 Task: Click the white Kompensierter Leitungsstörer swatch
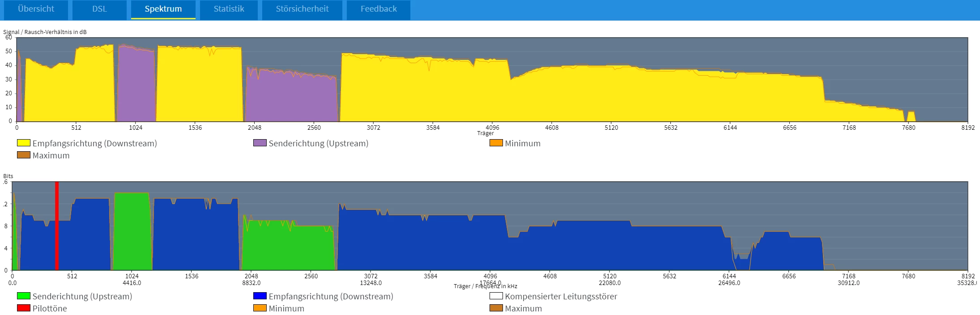coord(496,296)
